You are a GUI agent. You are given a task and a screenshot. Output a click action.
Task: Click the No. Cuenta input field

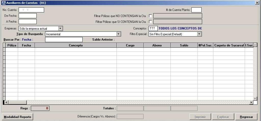[x=31, y=10]
